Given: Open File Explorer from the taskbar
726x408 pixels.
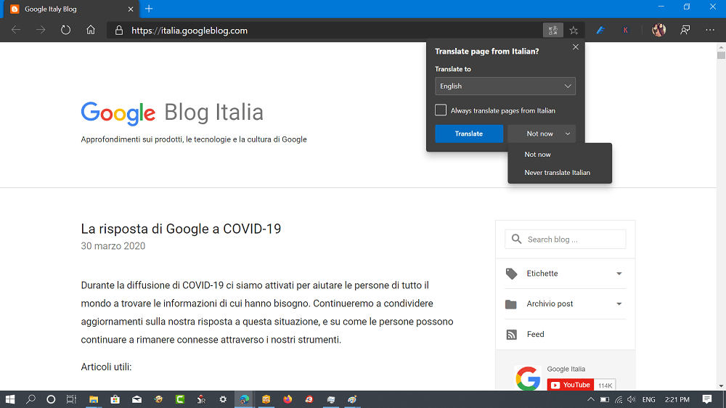Looking at the screenshot, I should 94,399.
